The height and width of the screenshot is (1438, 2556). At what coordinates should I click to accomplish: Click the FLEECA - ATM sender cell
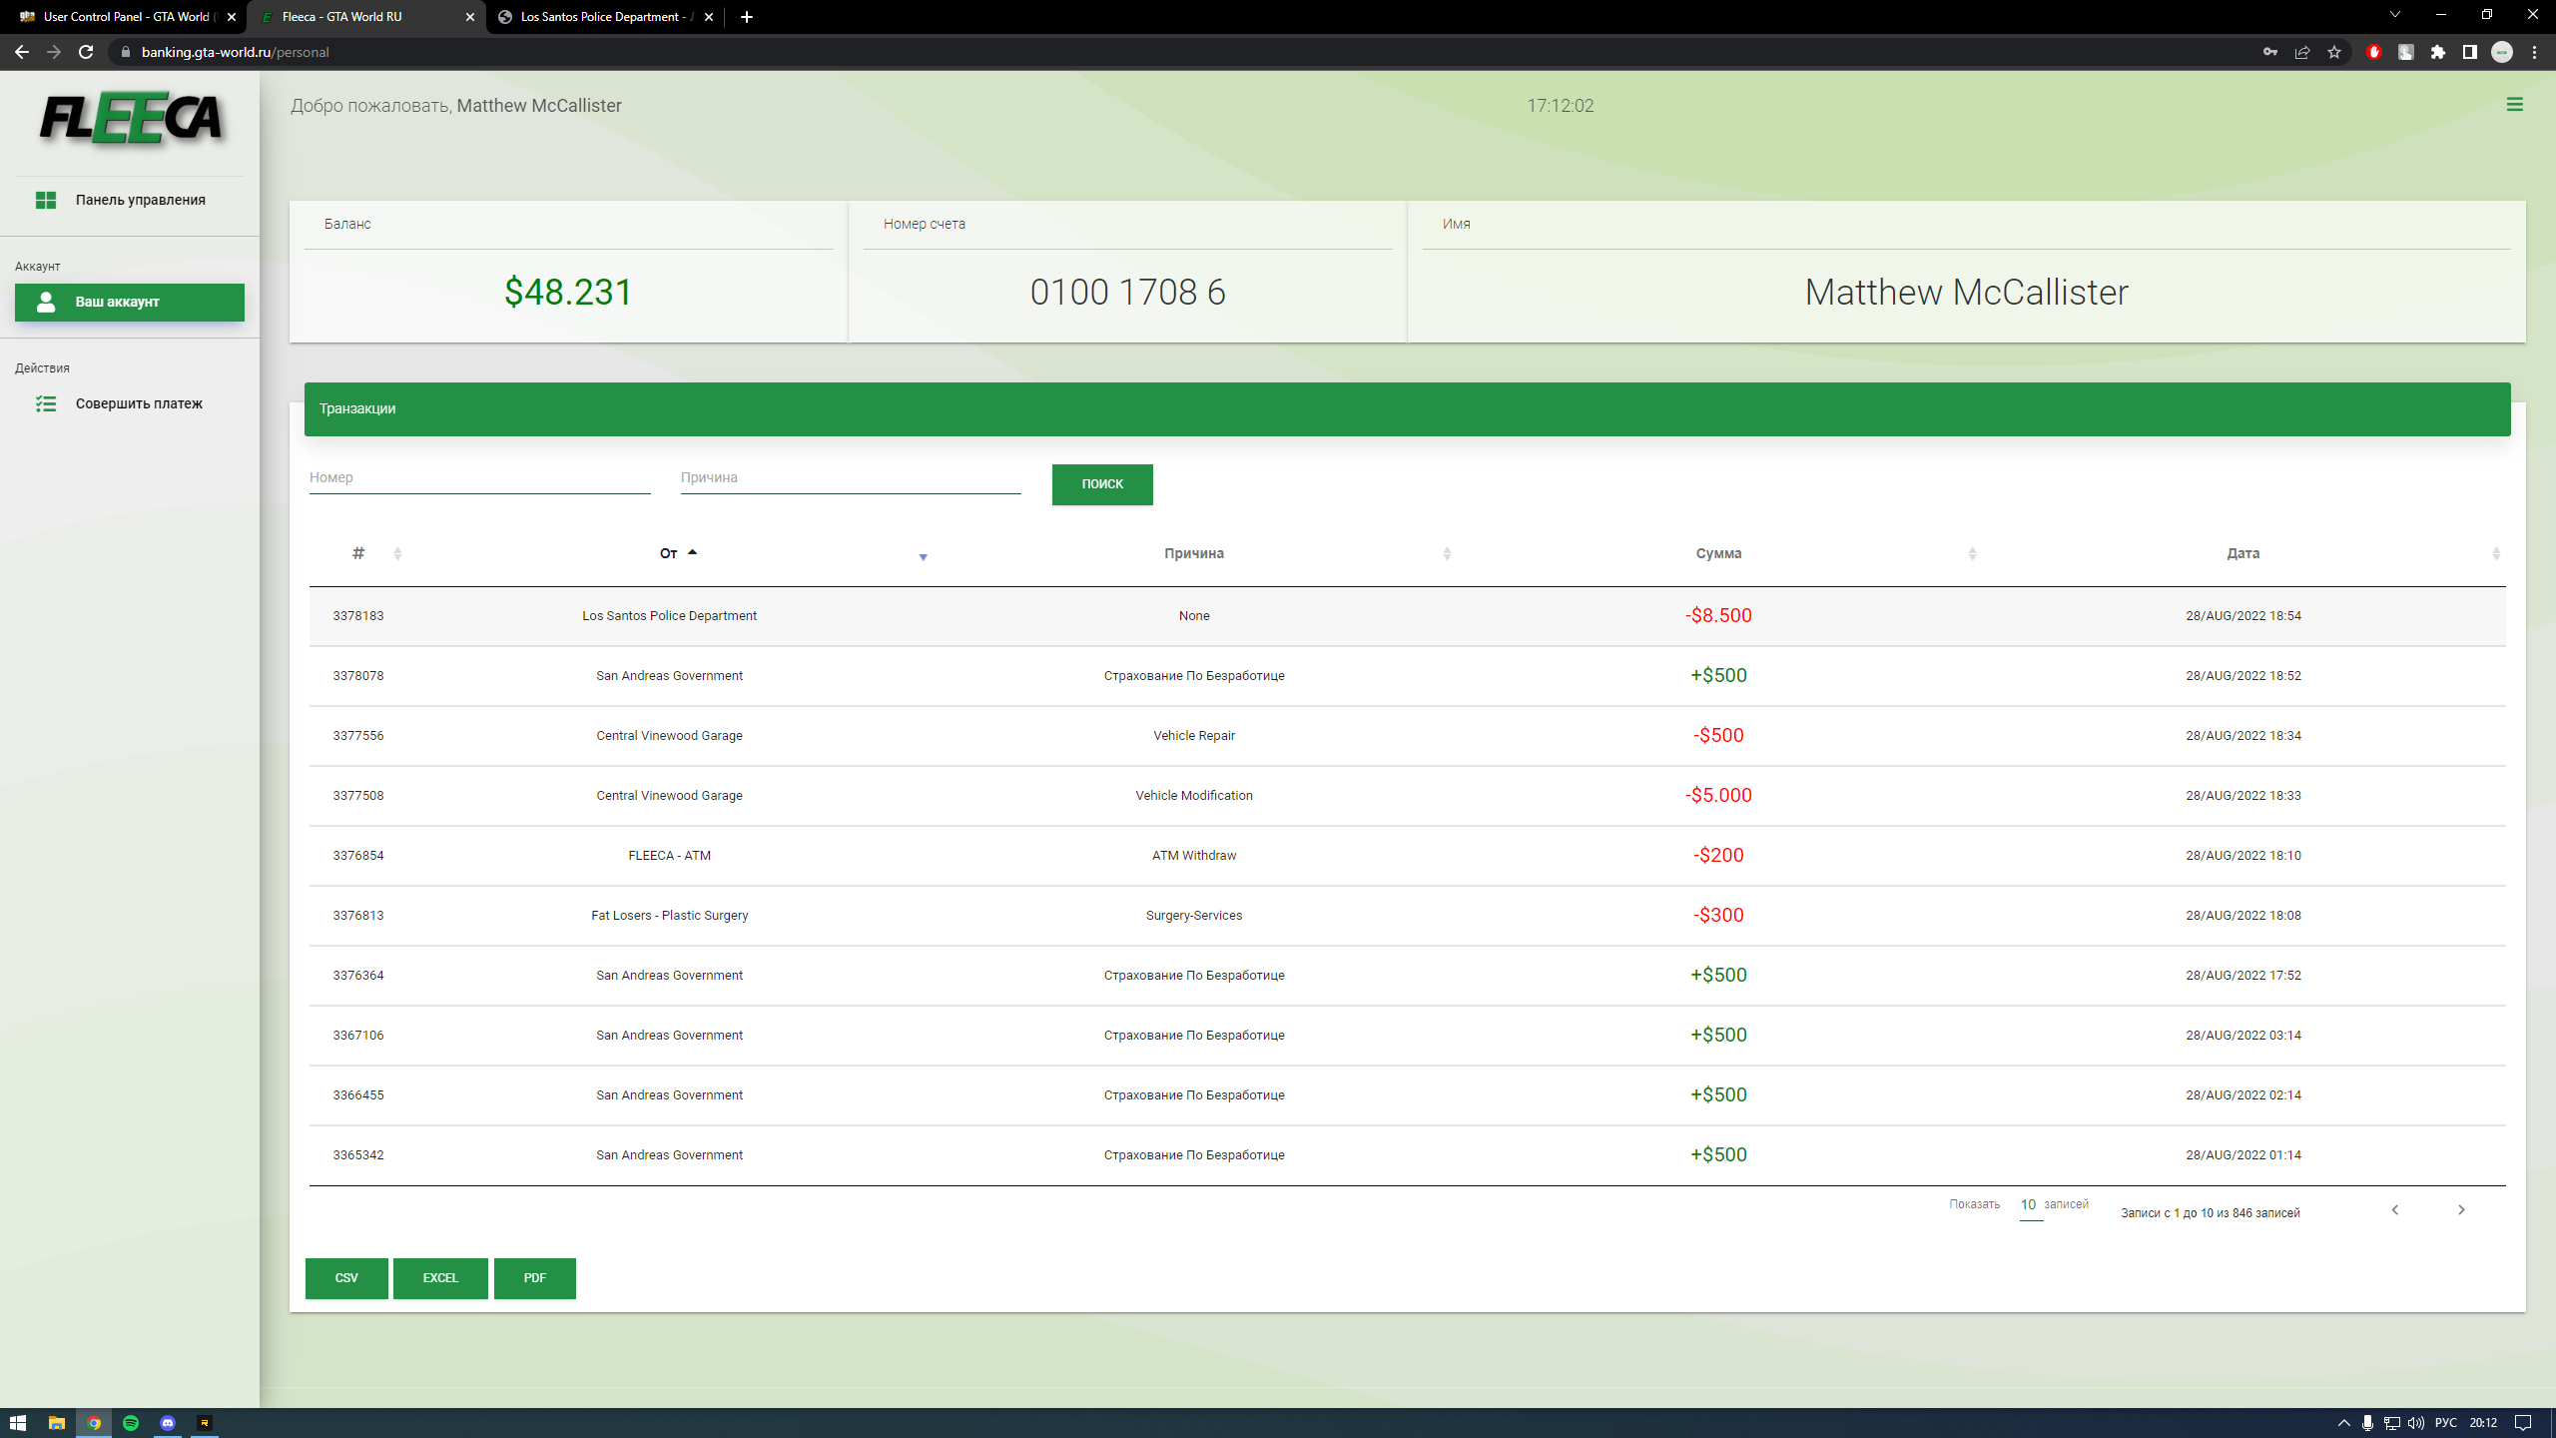tap(669, 856)
